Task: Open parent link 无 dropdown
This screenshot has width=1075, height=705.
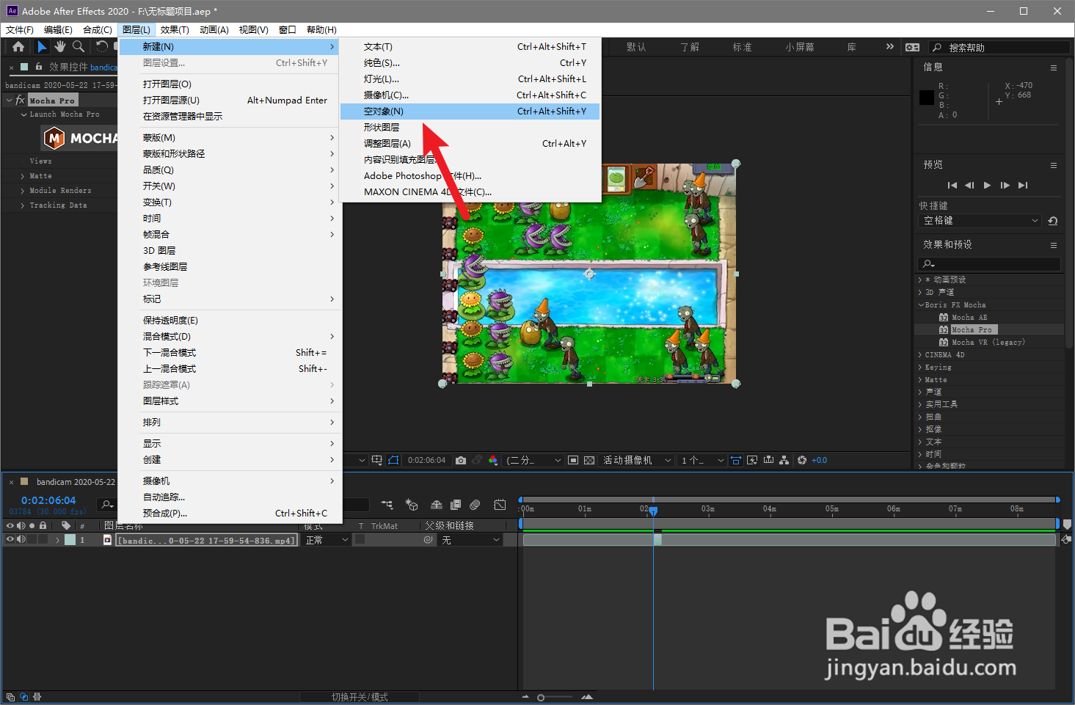Action: point(470,540)
